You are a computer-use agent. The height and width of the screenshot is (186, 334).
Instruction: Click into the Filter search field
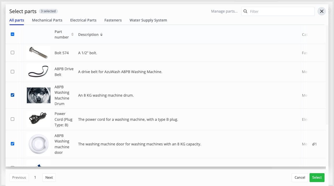point(280,11)
